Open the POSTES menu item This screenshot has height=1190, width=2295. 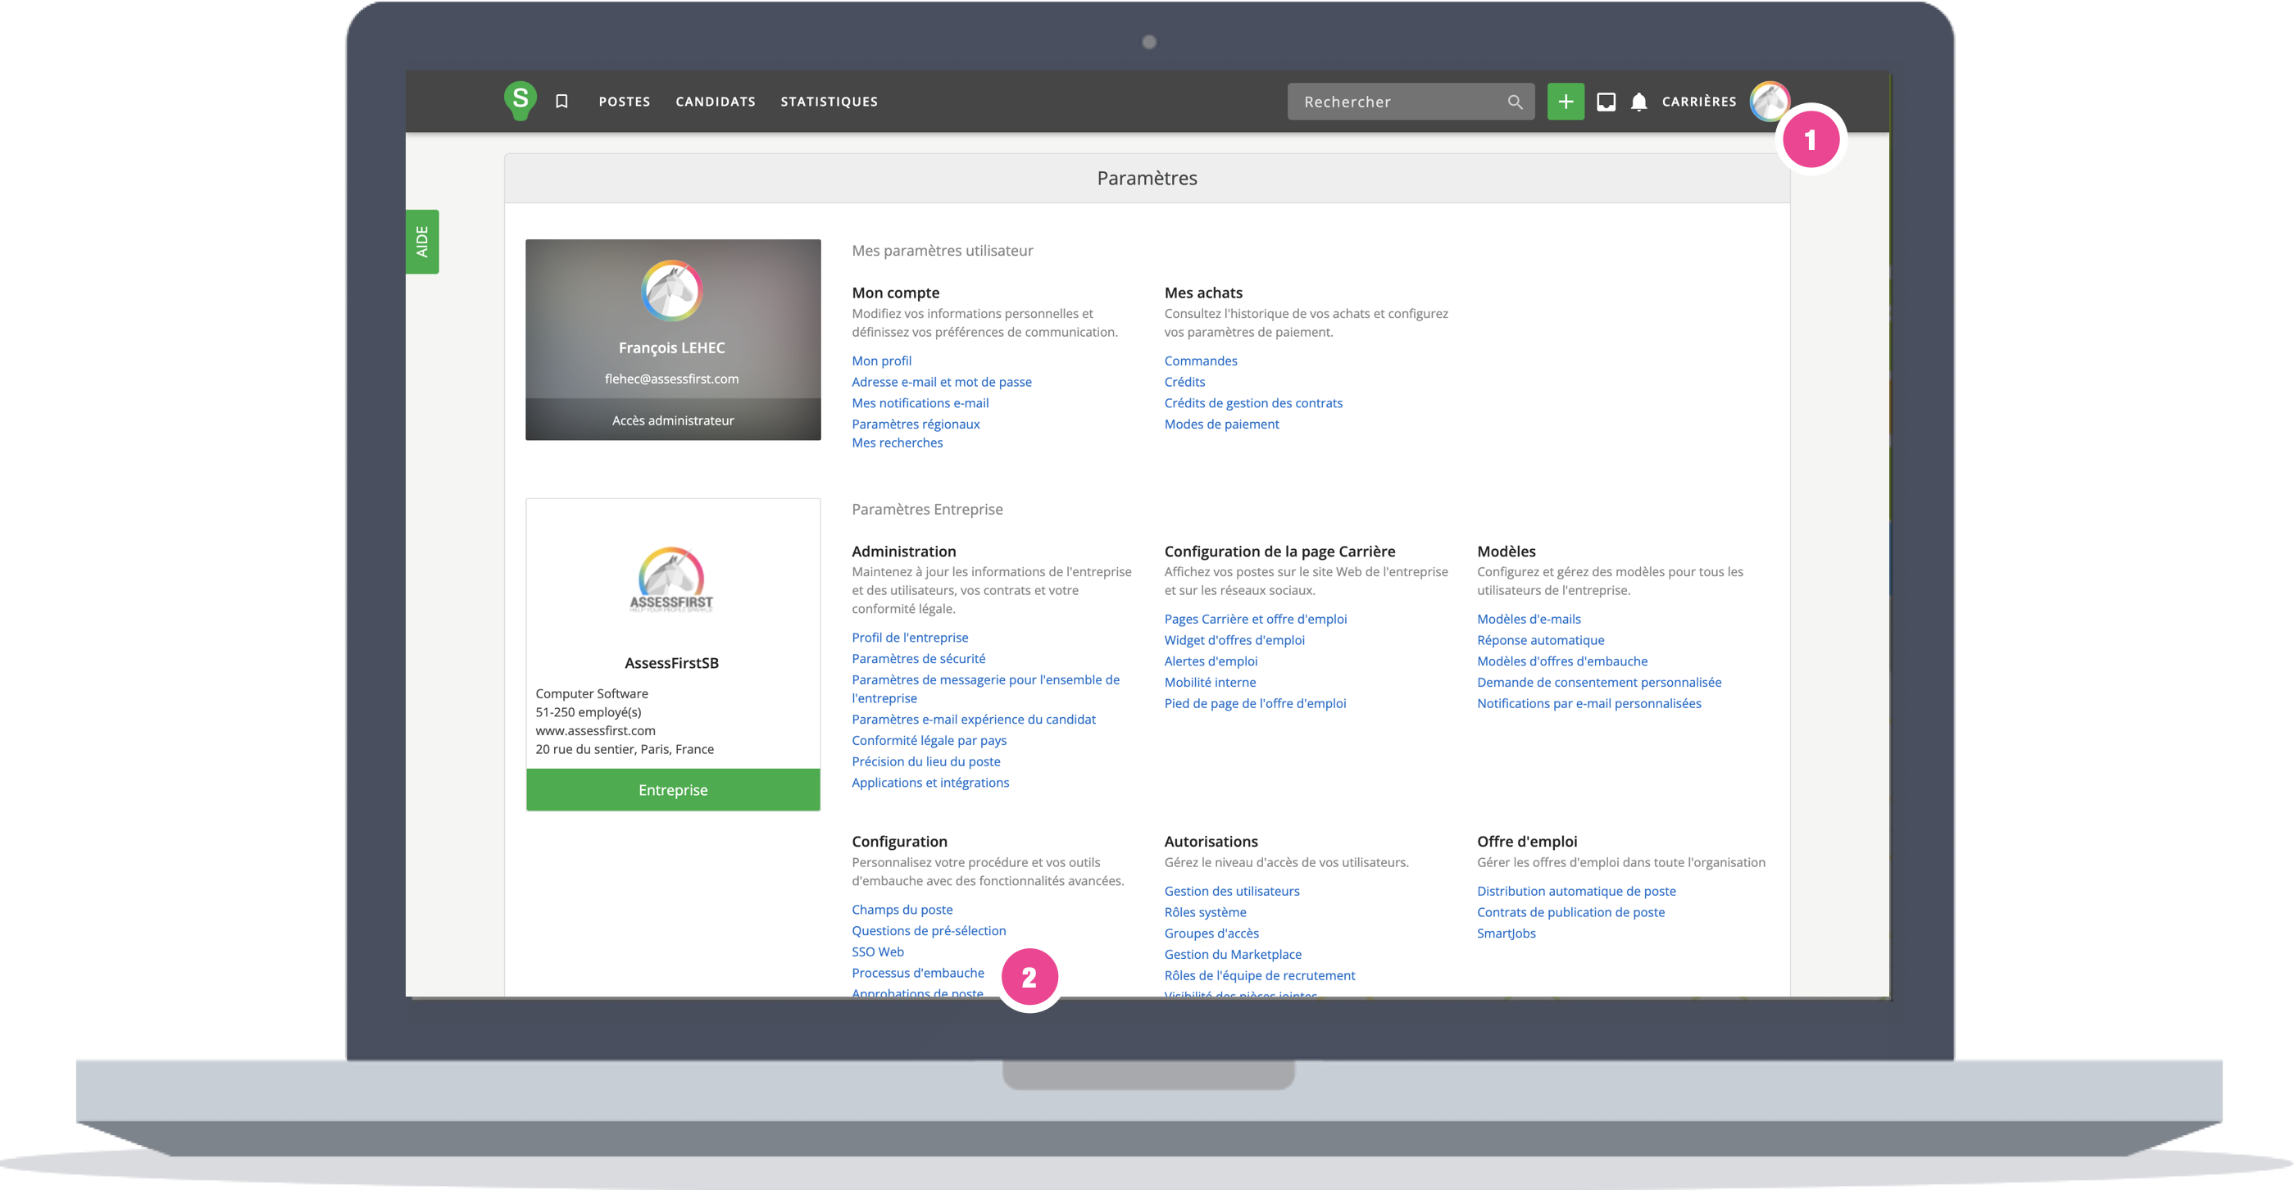click(x=624, y=102)
